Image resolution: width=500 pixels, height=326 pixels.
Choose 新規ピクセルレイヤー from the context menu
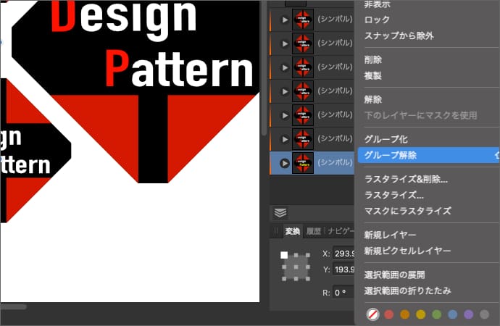click(x=407, y=251)
